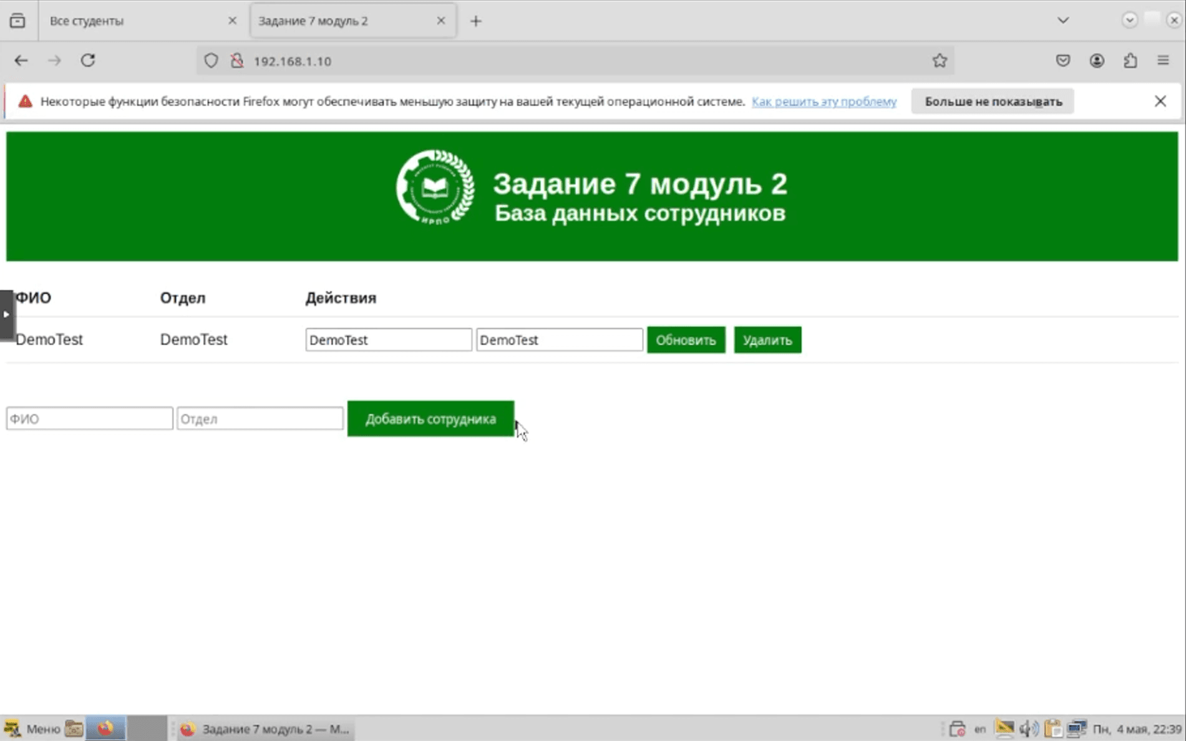Select the Задание 7 модуль 2 taskbar window
Image resolution: width=1186 pixels, height=741 pixels.
(x=266, y=729)
